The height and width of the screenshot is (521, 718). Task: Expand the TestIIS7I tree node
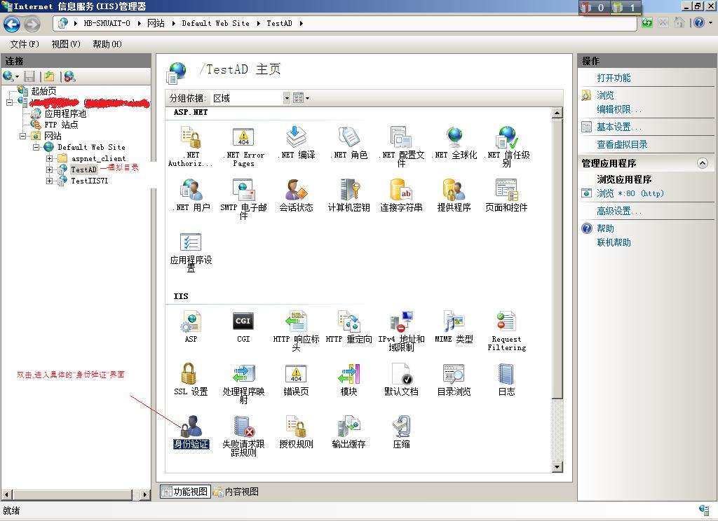(50, 181)
